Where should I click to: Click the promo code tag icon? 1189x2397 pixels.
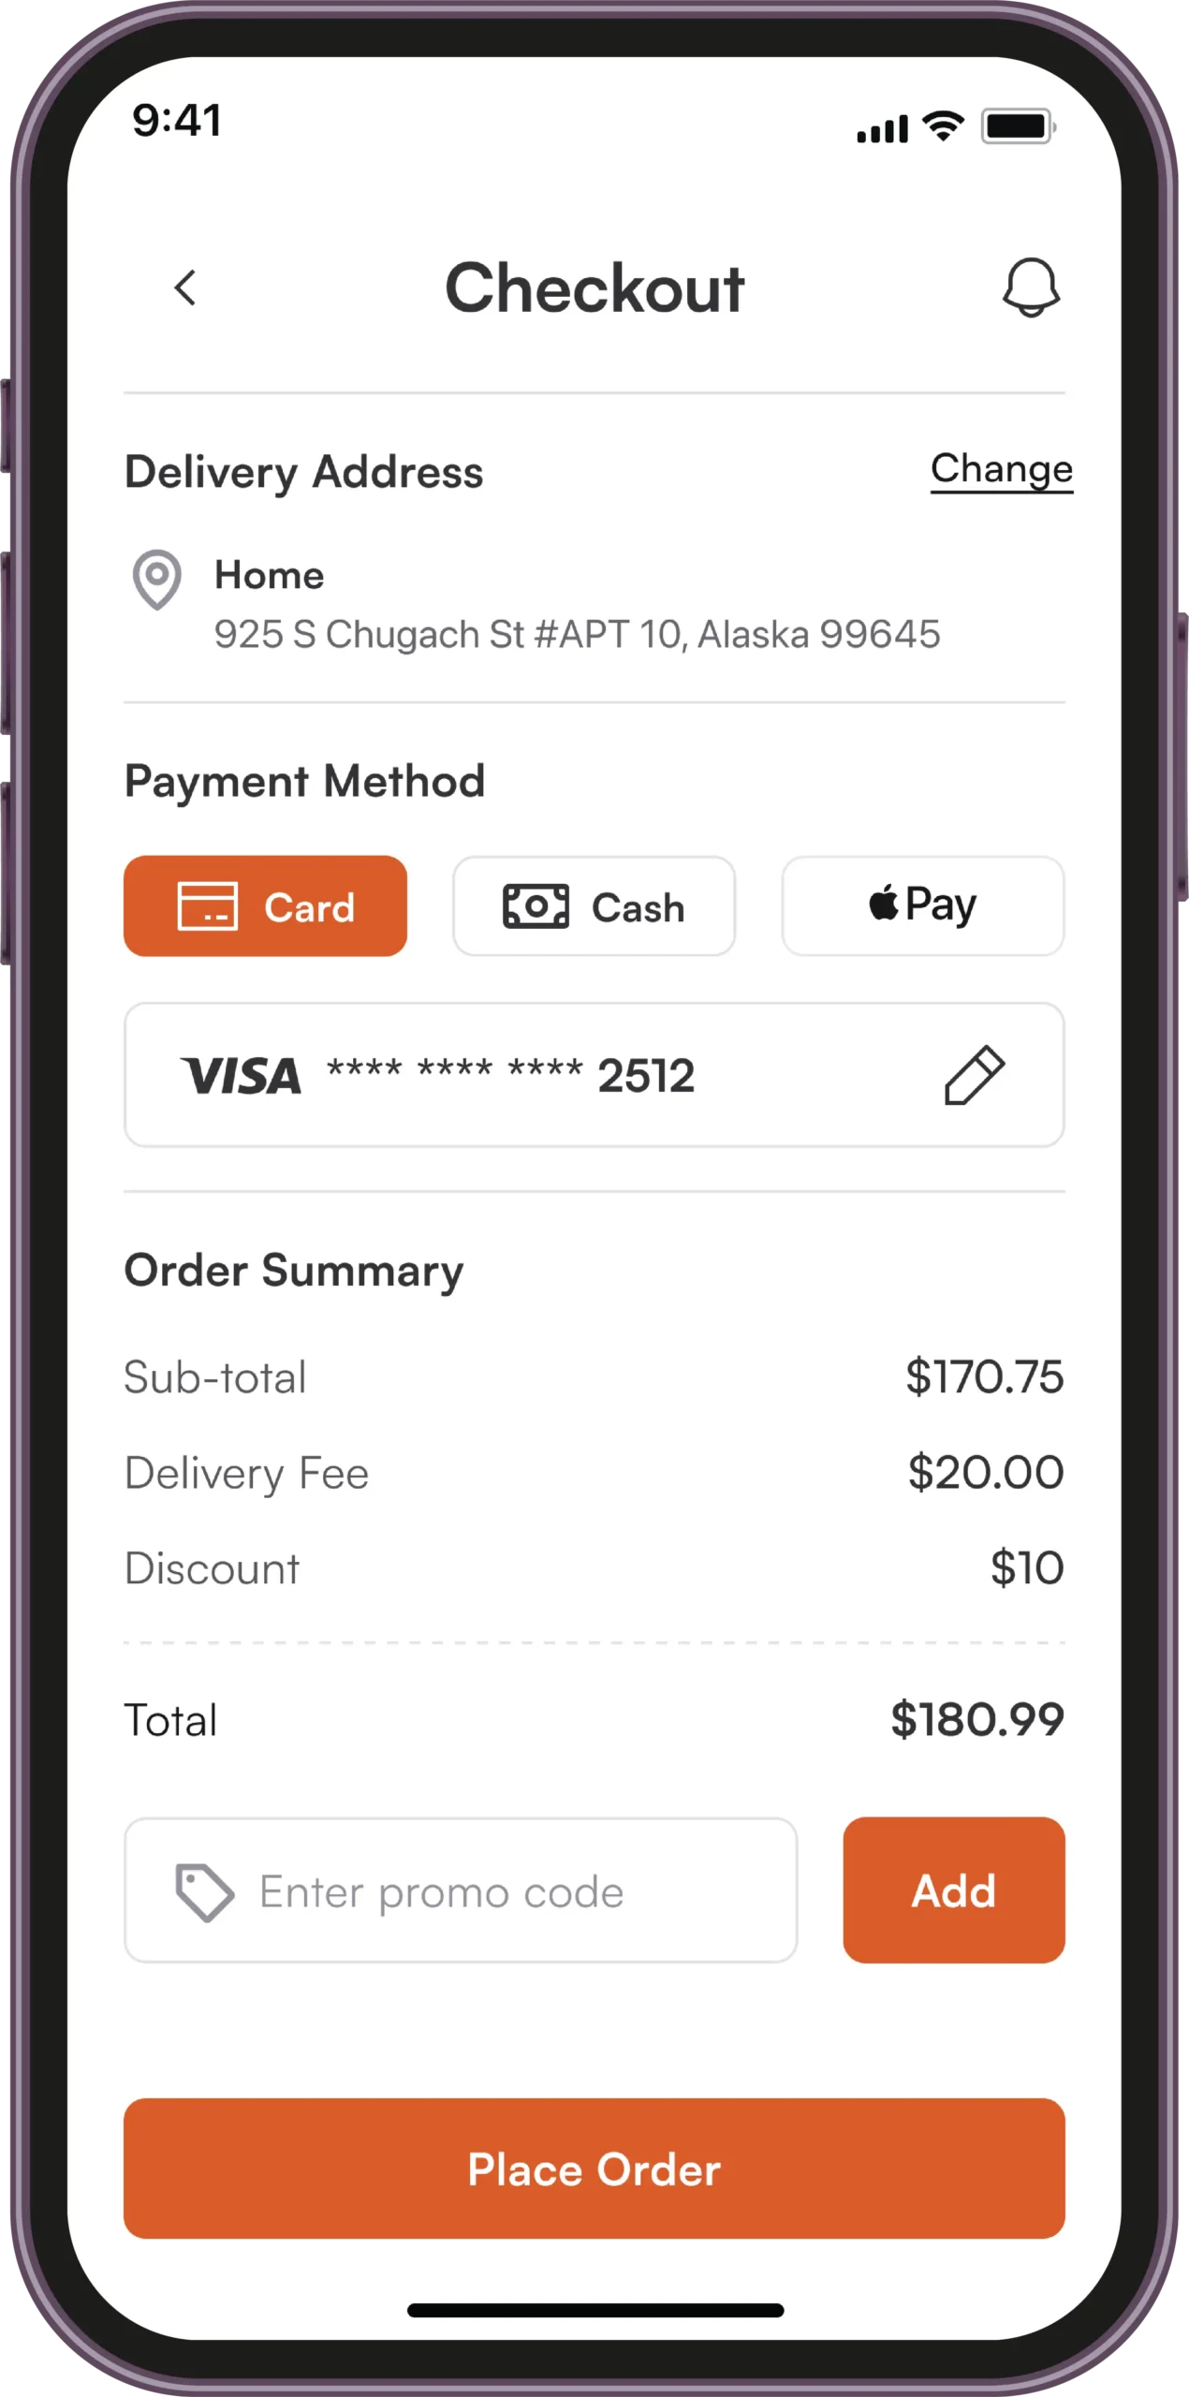coord(204,1892)
